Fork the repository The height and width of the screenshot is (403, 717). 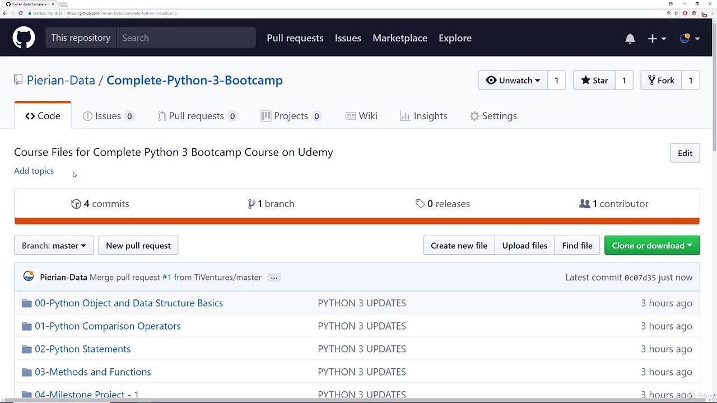661,80
